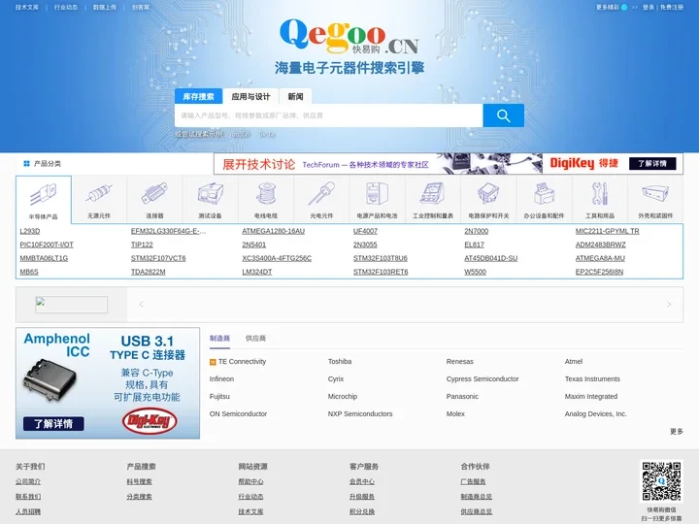Go to previous slide in carousel
This screenshot has width=699, height=524.
tap(141, 305)
